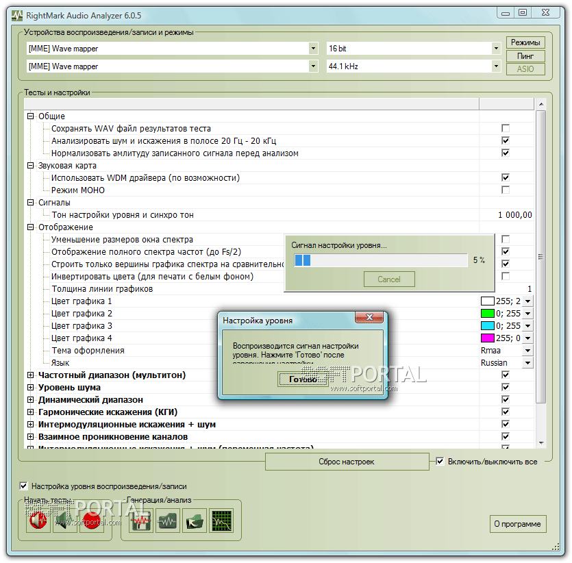This screenshot has height=563, width=572.
Task: Click the 1 000,00 tone frequency value
Action: [x=515, y=215]
